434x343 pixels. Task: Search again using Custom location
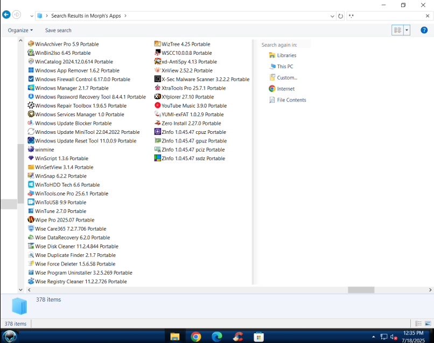(x=283, y=77)
